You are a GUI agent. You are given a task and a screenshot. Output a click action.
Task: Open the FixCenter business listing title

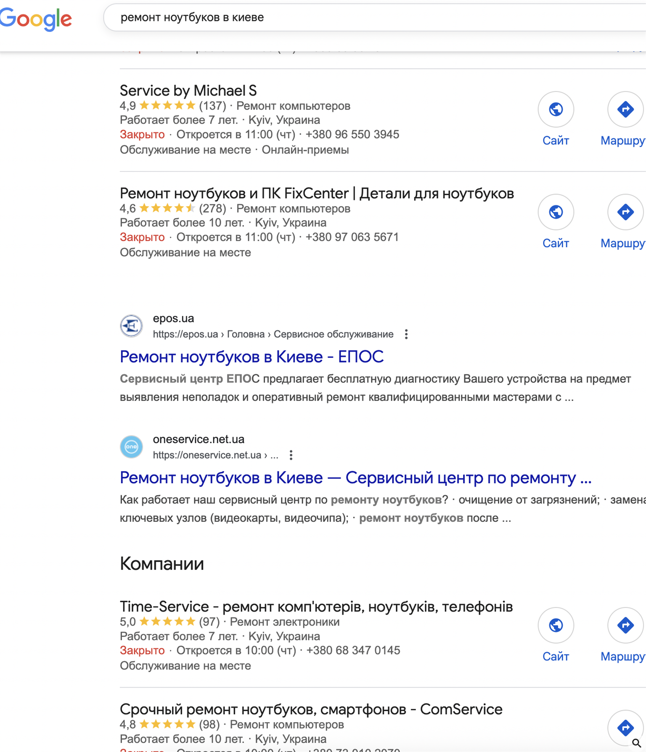(316, 194)
